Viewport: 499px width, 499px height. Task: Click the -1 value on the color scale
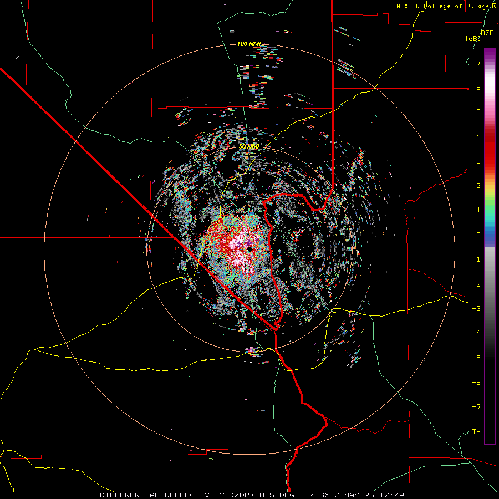[476, 259]
